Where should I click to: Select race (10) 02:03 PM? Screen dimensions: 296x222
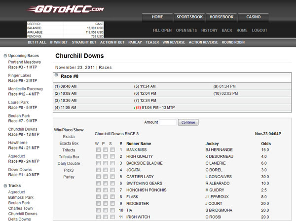(x=225, y=93)
